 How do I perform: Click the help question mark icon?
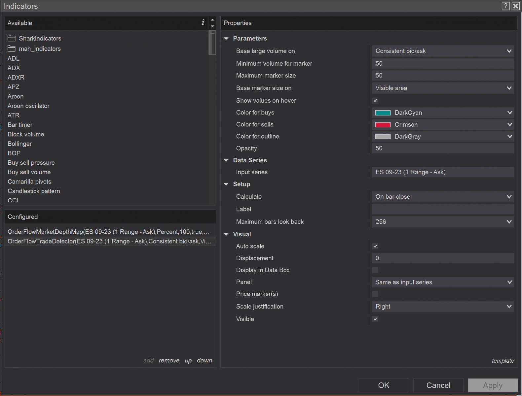(505, 6)
